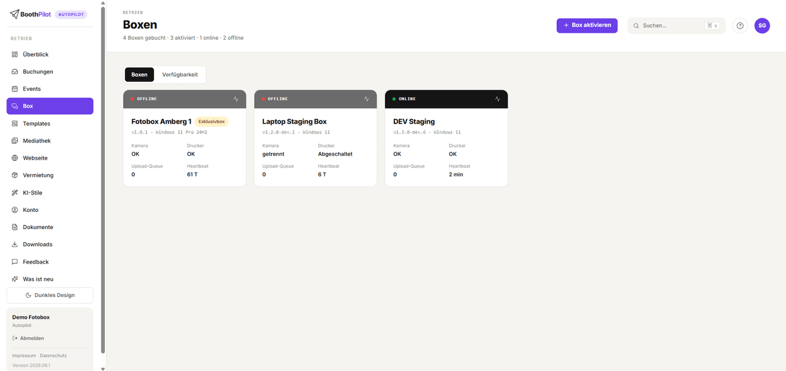Open Überblick in the sidebar

coord(50,54)
